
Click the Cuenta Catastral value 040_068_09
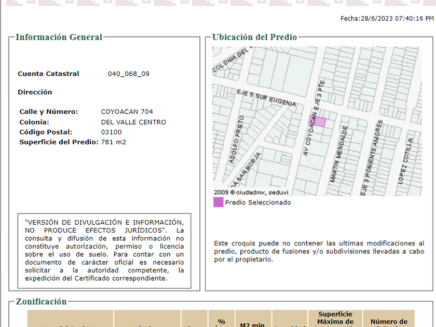tap(128, 74)
